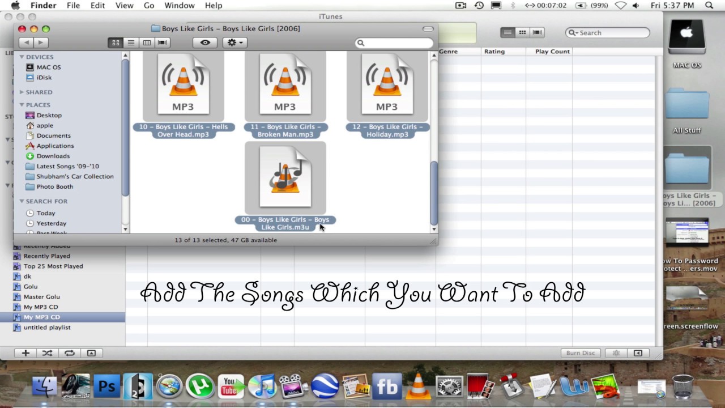Open Photoshop from the Dock

pos(106,387)
